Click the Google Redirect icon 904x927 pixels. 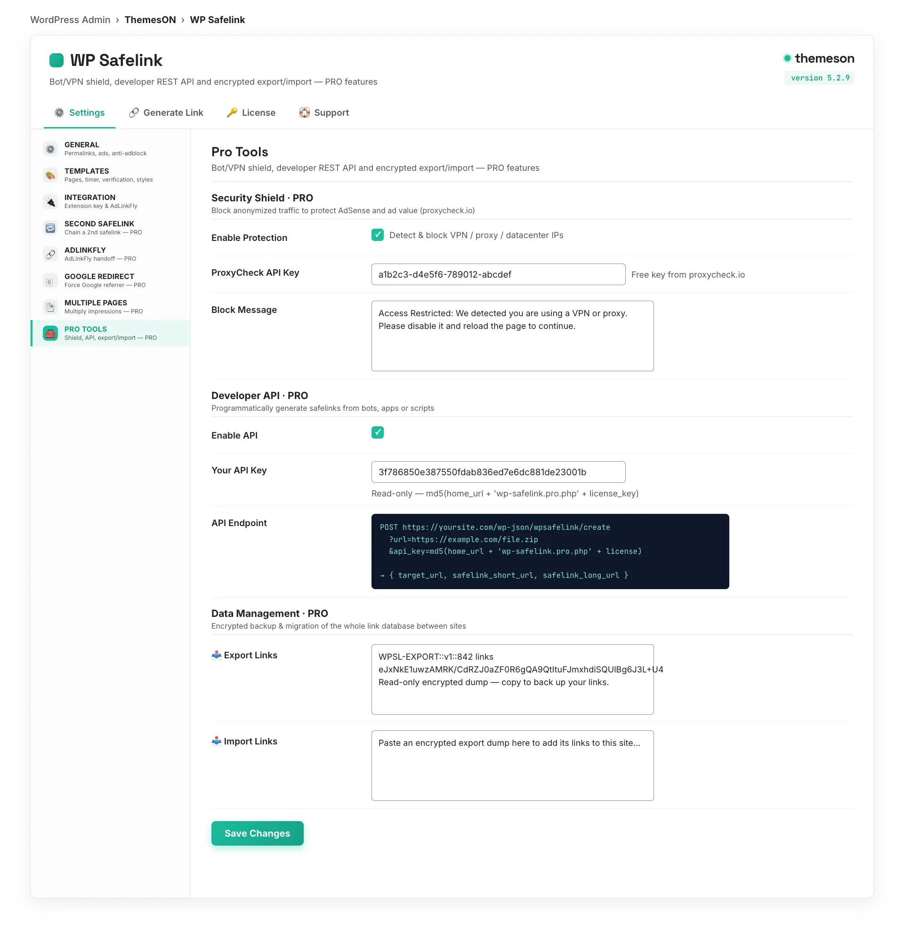(x=50, y=280)
